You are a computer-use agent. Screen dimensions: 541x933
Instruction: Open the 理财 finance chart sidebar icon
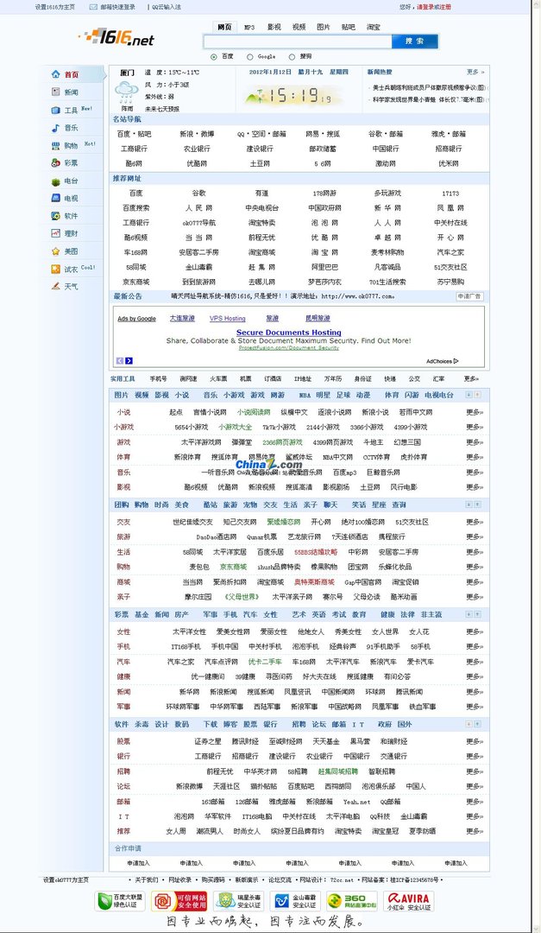tap(55, 233)
